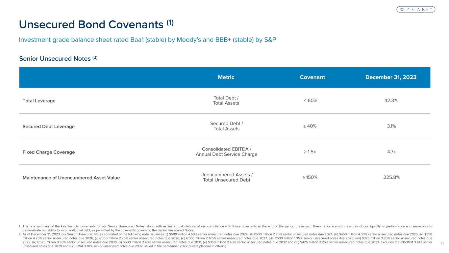Click the 'Senior Unsecured Notes' heading

(x=55, y=59)
